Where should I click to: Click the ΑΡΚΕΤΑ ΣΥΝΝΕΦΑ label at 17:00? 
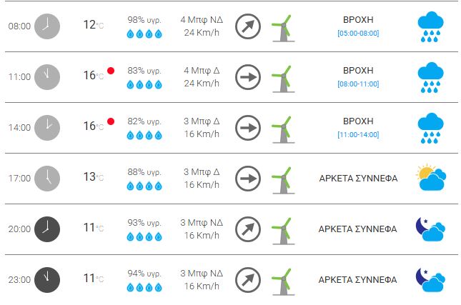click(x=358, y=179)
